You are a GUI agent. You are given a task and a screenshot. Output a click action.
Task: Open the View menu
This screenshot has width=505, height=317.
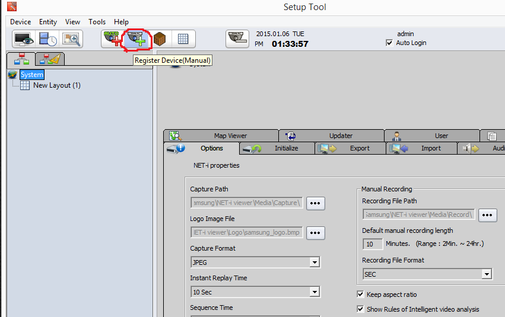point(72,22)
